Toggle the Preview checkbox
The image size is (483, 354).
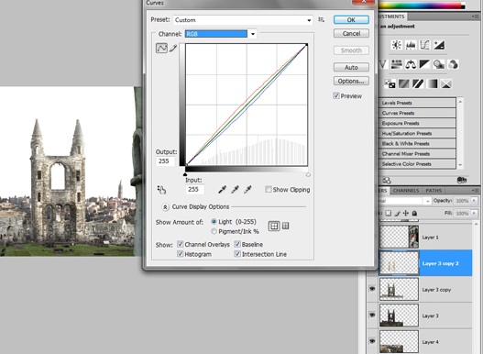(x=336, y=96)
